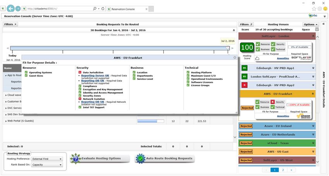
Task: Click the Rejected badge on the AWS EU-Frankfurt card
Action: click(247, 108)
